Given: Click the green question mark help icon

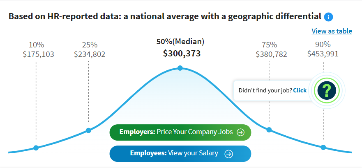Looking at the screenshot, I should [x=327, y=90].
